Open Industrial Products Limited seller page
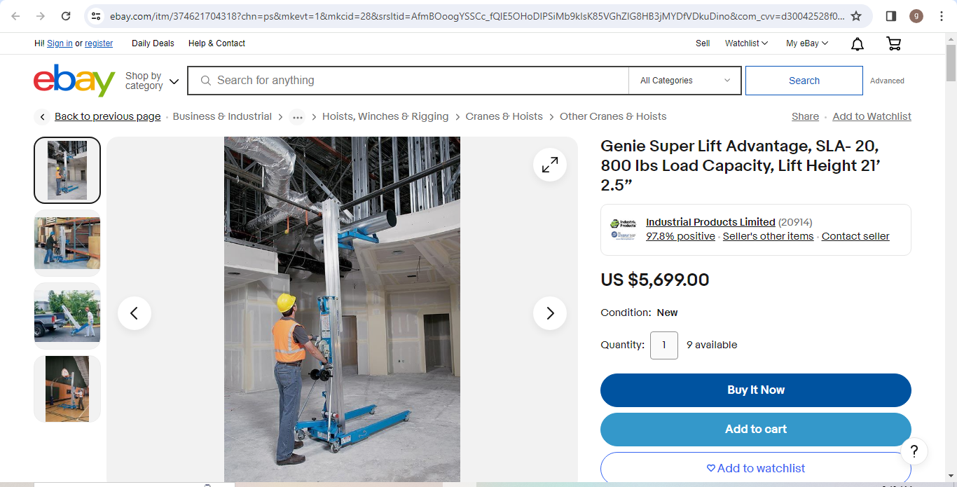Screen dimensions: 957x487 [x=710, y=222]
